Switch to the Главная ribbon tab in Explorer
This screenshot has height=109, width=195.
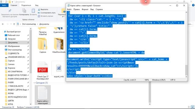coord(14,5)
